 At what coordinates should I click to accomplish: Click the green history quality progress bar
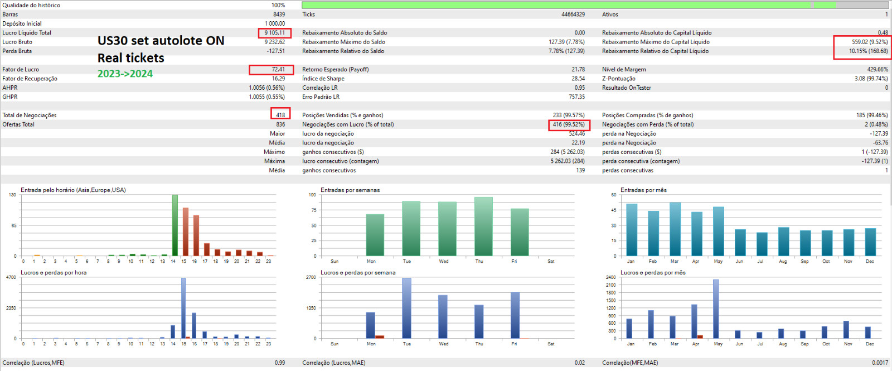595,5
